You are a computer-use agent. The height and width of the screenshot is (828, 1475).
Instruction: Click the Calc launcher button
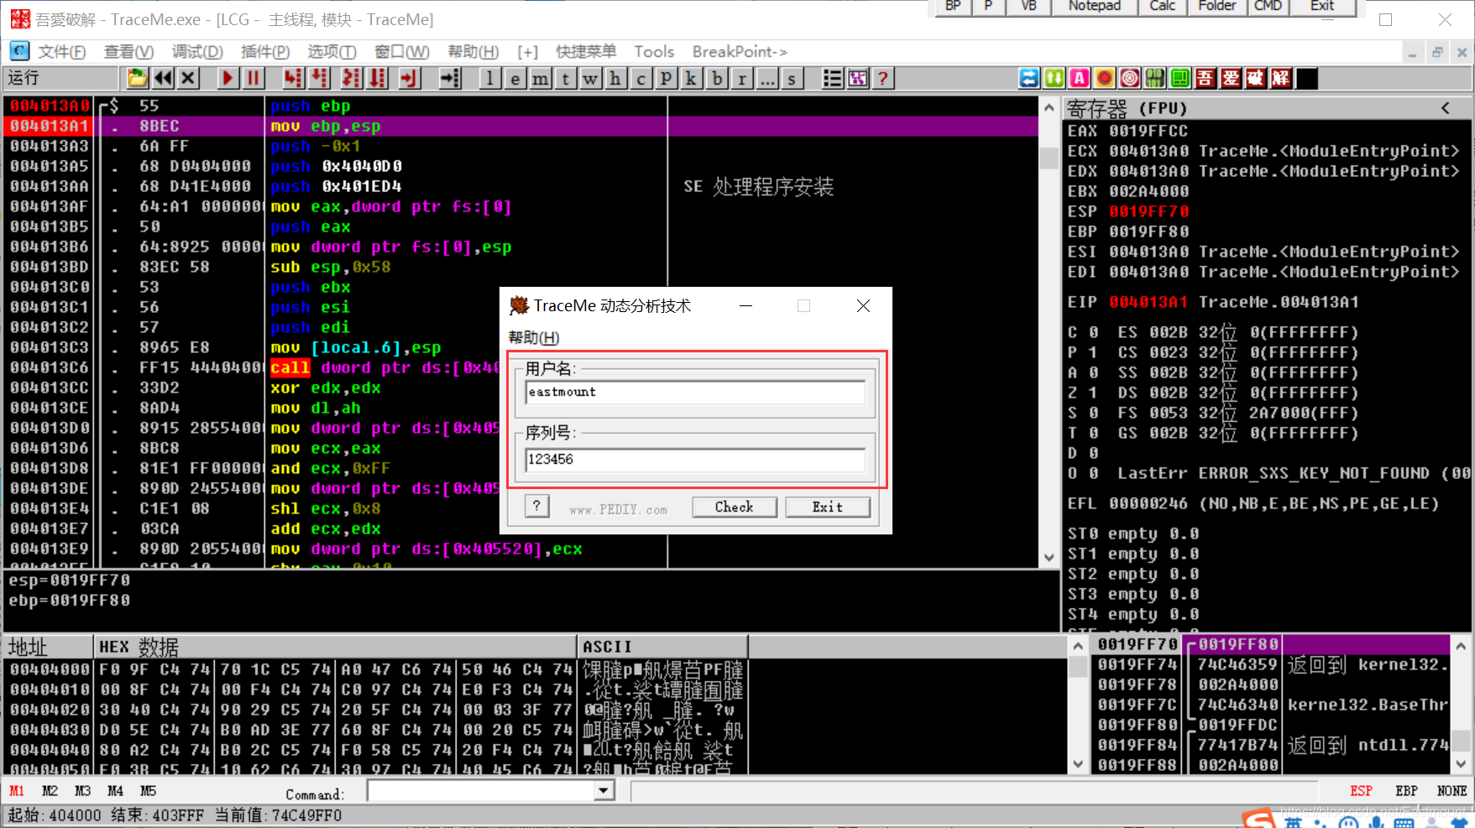point(1162,7)
